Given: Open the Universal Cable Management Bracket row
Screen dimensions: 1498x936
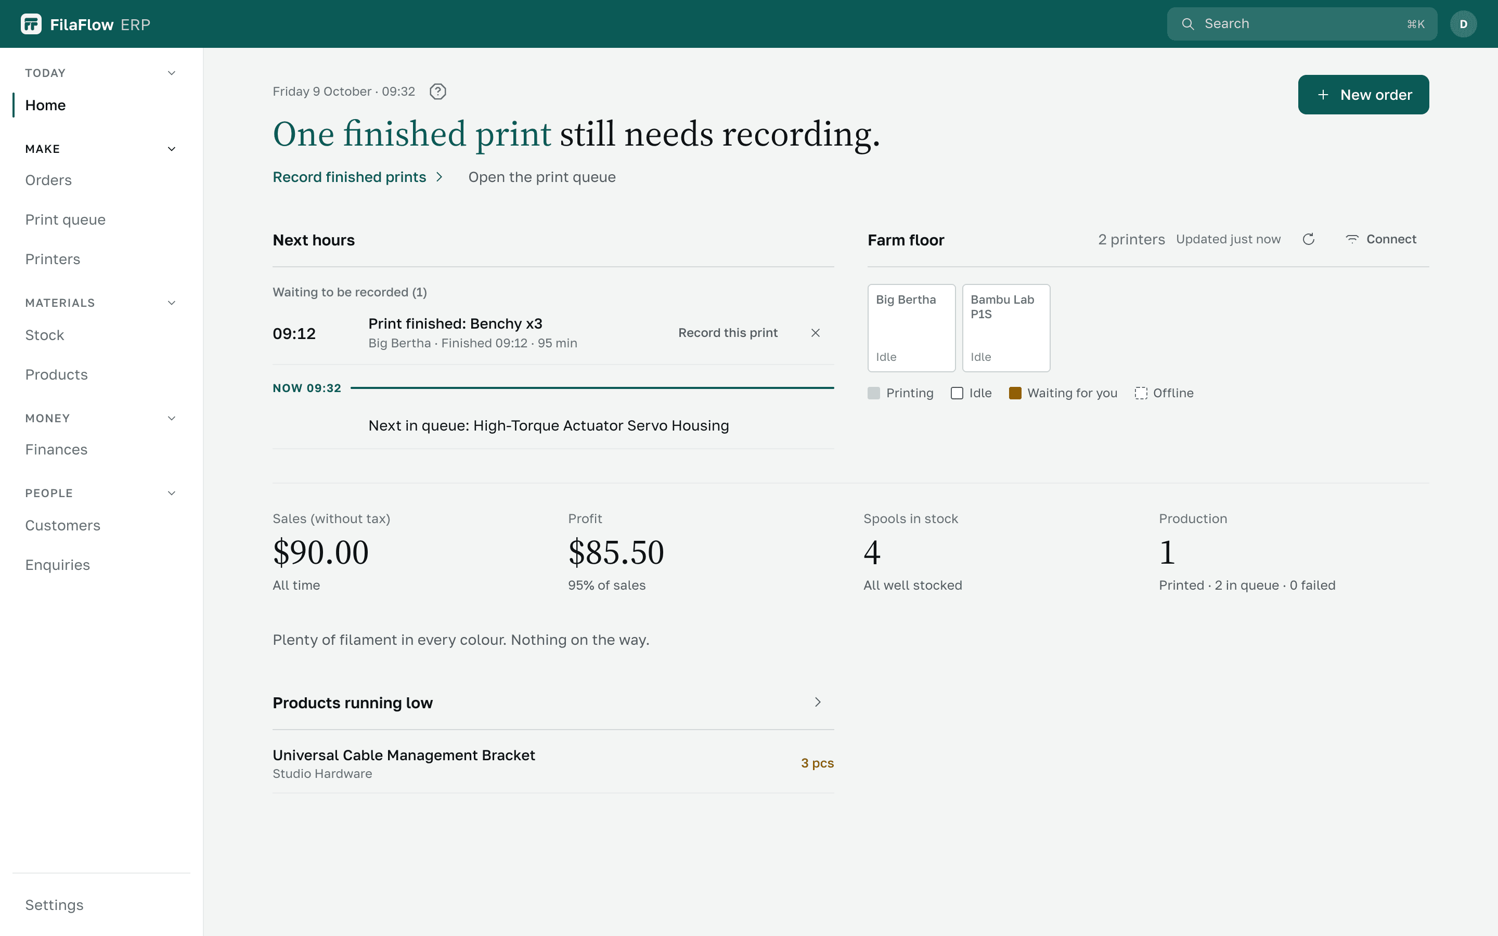Looking at the screenshot, I should click(553, 764).
